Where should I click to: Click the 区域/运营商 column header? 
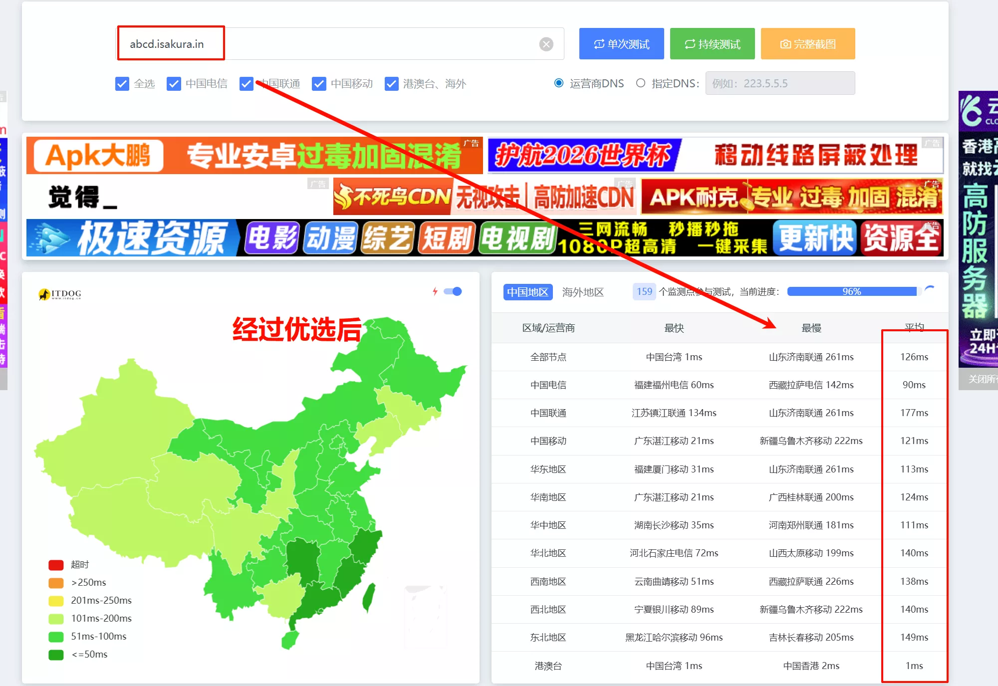point(548,328)
